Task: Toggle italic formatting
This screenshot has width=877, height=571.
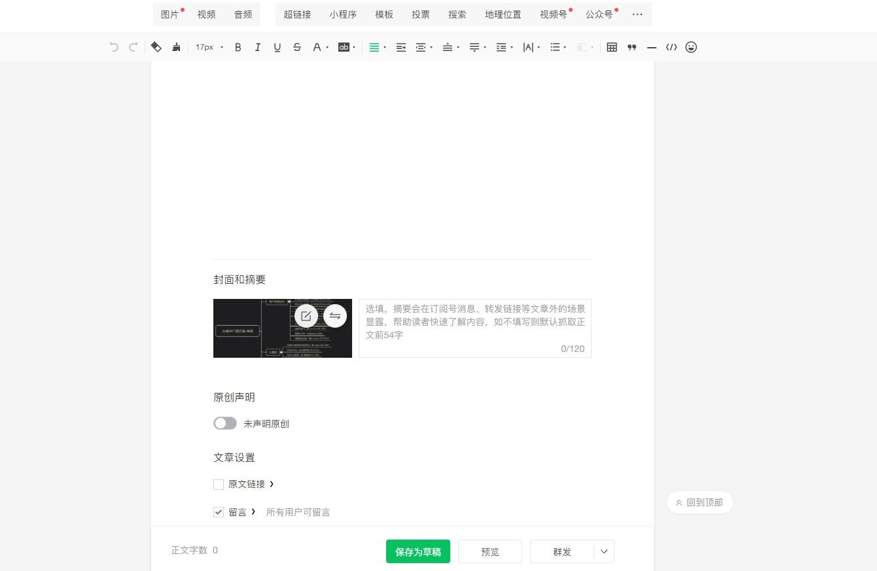Action: 258,47
